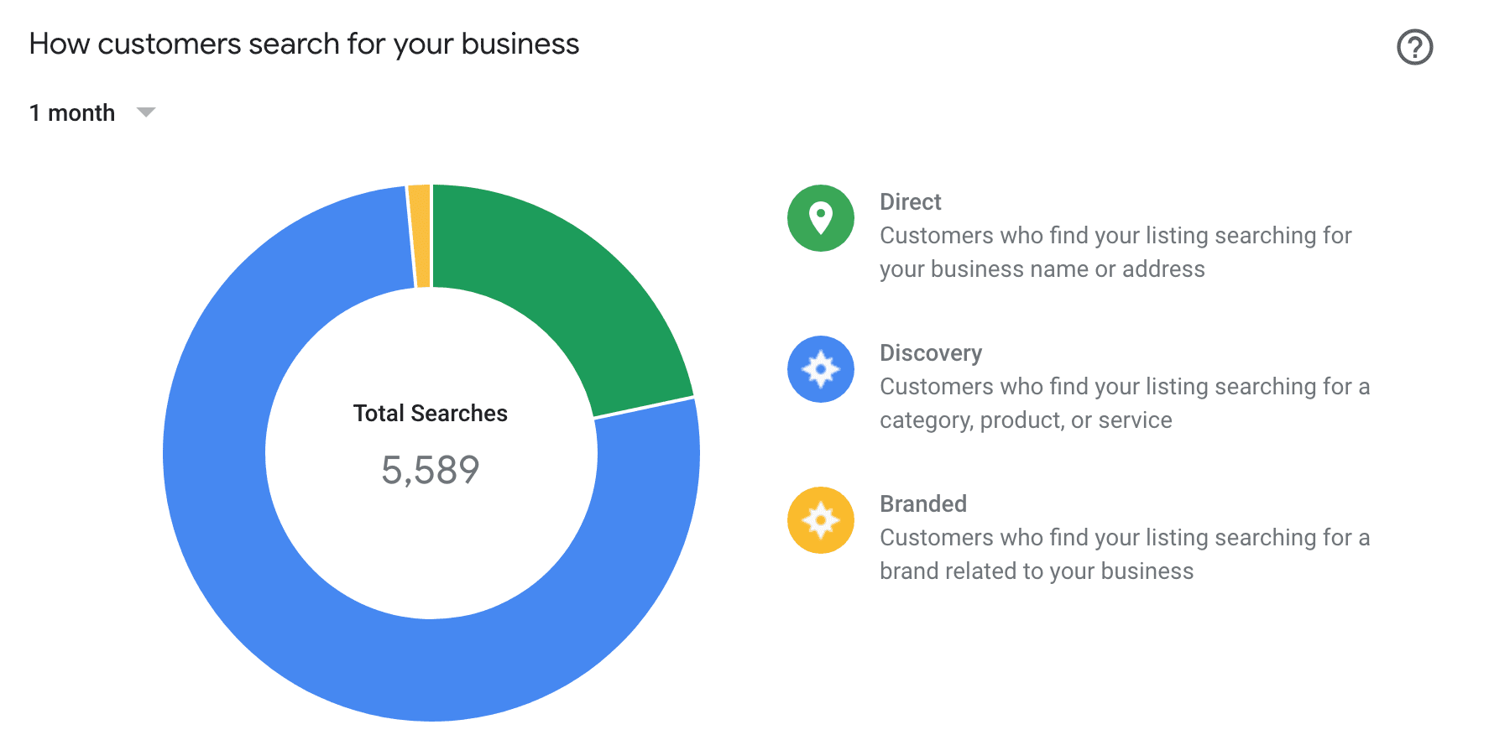Expand the time period dropdown arrow
The image size is (1489, 735).
pyautogui.click(x=146, y=112)
